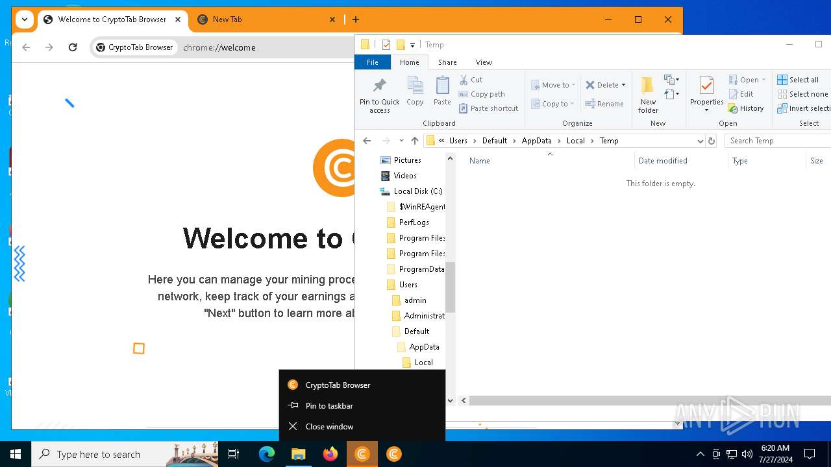Click Copy path in Clipboard group
The height and width of the screenshot is (467, 831).
tap(482, 94)
